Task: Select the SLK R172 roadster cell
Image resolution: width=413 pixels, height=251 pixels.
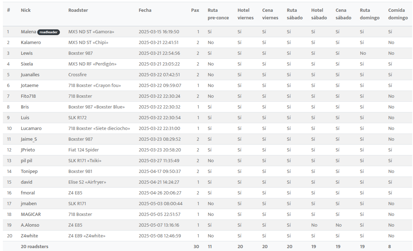Action: point(77,118)
